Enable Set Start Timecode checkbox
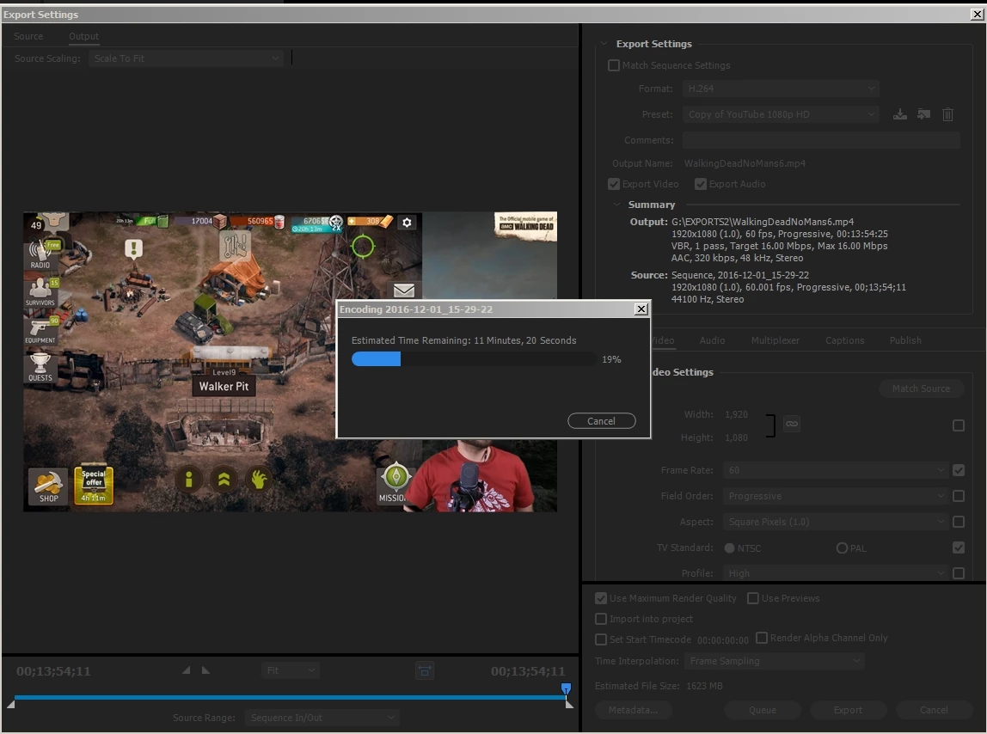Image resolution: width=987 pixels, height=734 pixels. (x=601, y=639)
